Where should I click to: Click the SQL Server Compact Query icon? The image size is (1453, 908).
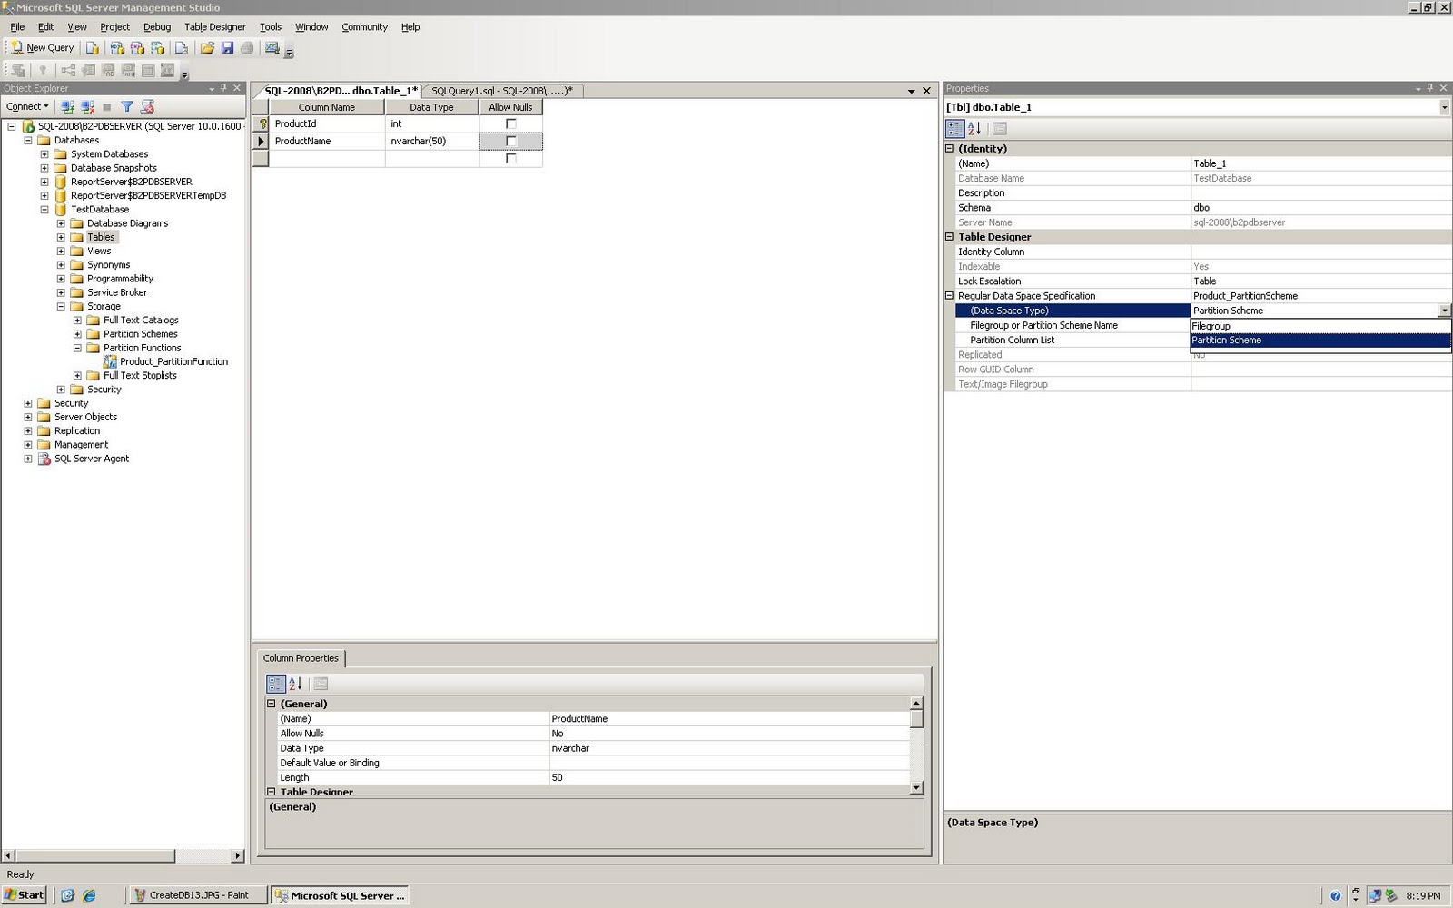point(182,48)
